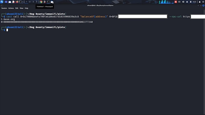Click the terminal cursor at empty prompt
205x115 pixels.
point(7,30)
